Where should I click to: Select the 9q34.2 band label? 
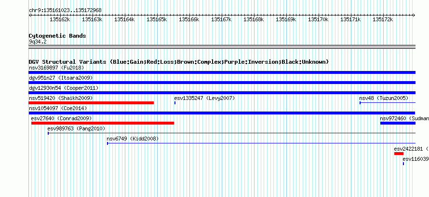pos(38,42)
